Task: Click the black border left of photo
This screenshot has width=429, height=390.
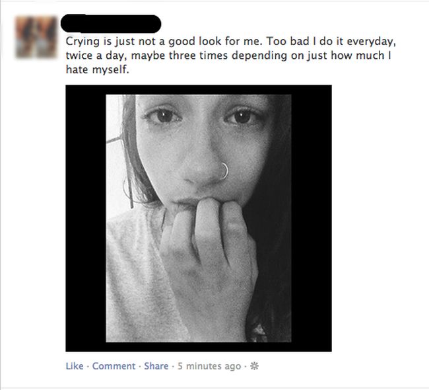Action: pos(86,218)
